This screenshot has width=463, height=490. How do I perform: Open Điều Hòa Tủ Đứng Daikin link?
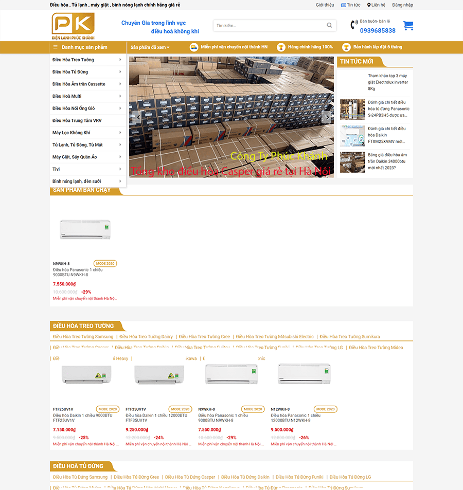(x=245, y=477)
